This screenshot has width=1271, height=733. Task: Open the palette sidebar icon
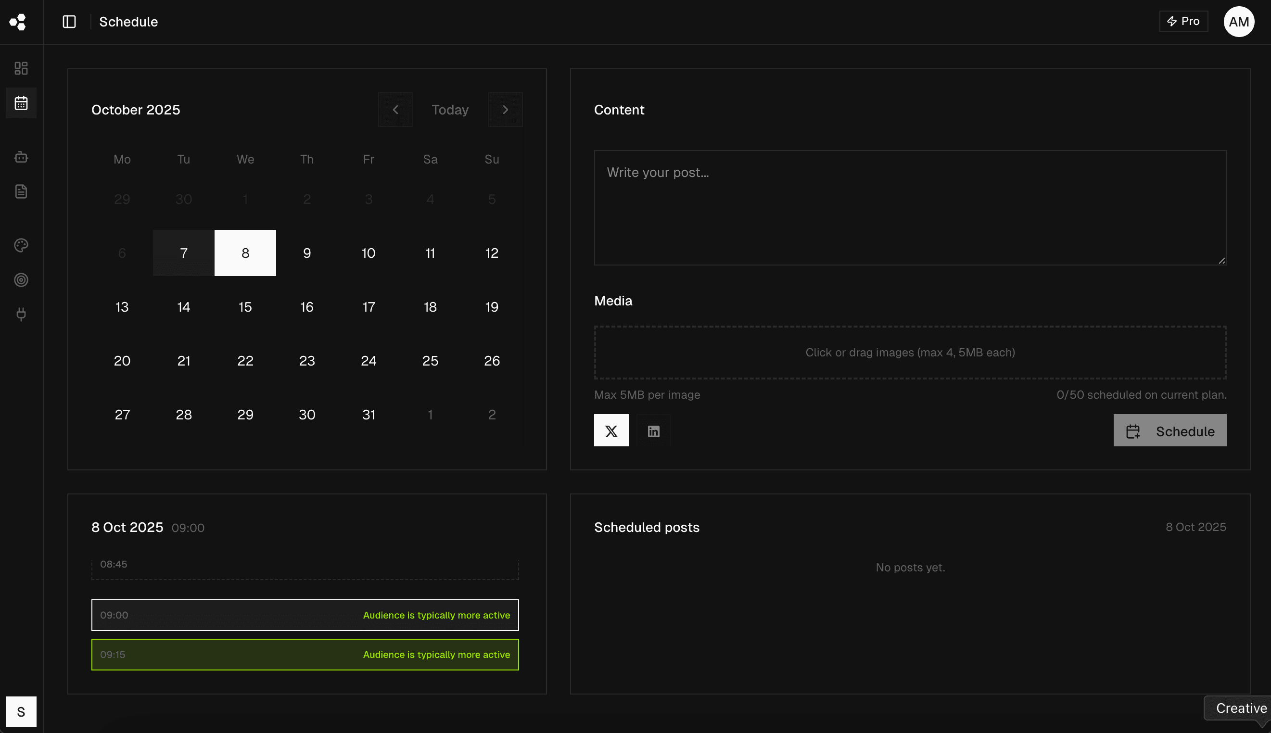pyautogui.click(x=21, y=245)
